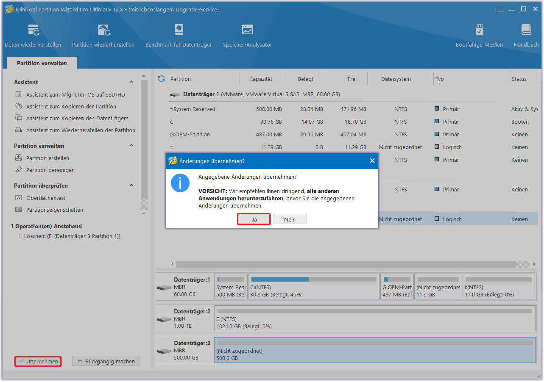
Task: Collapse the Partition verwalten sidebar section
Action: click(131, 146)
